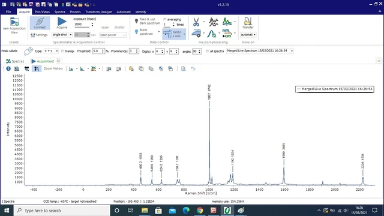
Task: Adjust the Threshold percentage stepper
Action: coord(103,51)
